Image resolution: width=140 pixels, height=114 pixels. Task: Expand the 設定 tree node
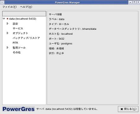coord(7,24)
